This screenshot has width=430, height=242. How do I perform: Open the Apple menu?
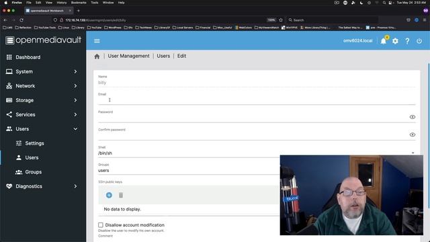pos(5,3)
